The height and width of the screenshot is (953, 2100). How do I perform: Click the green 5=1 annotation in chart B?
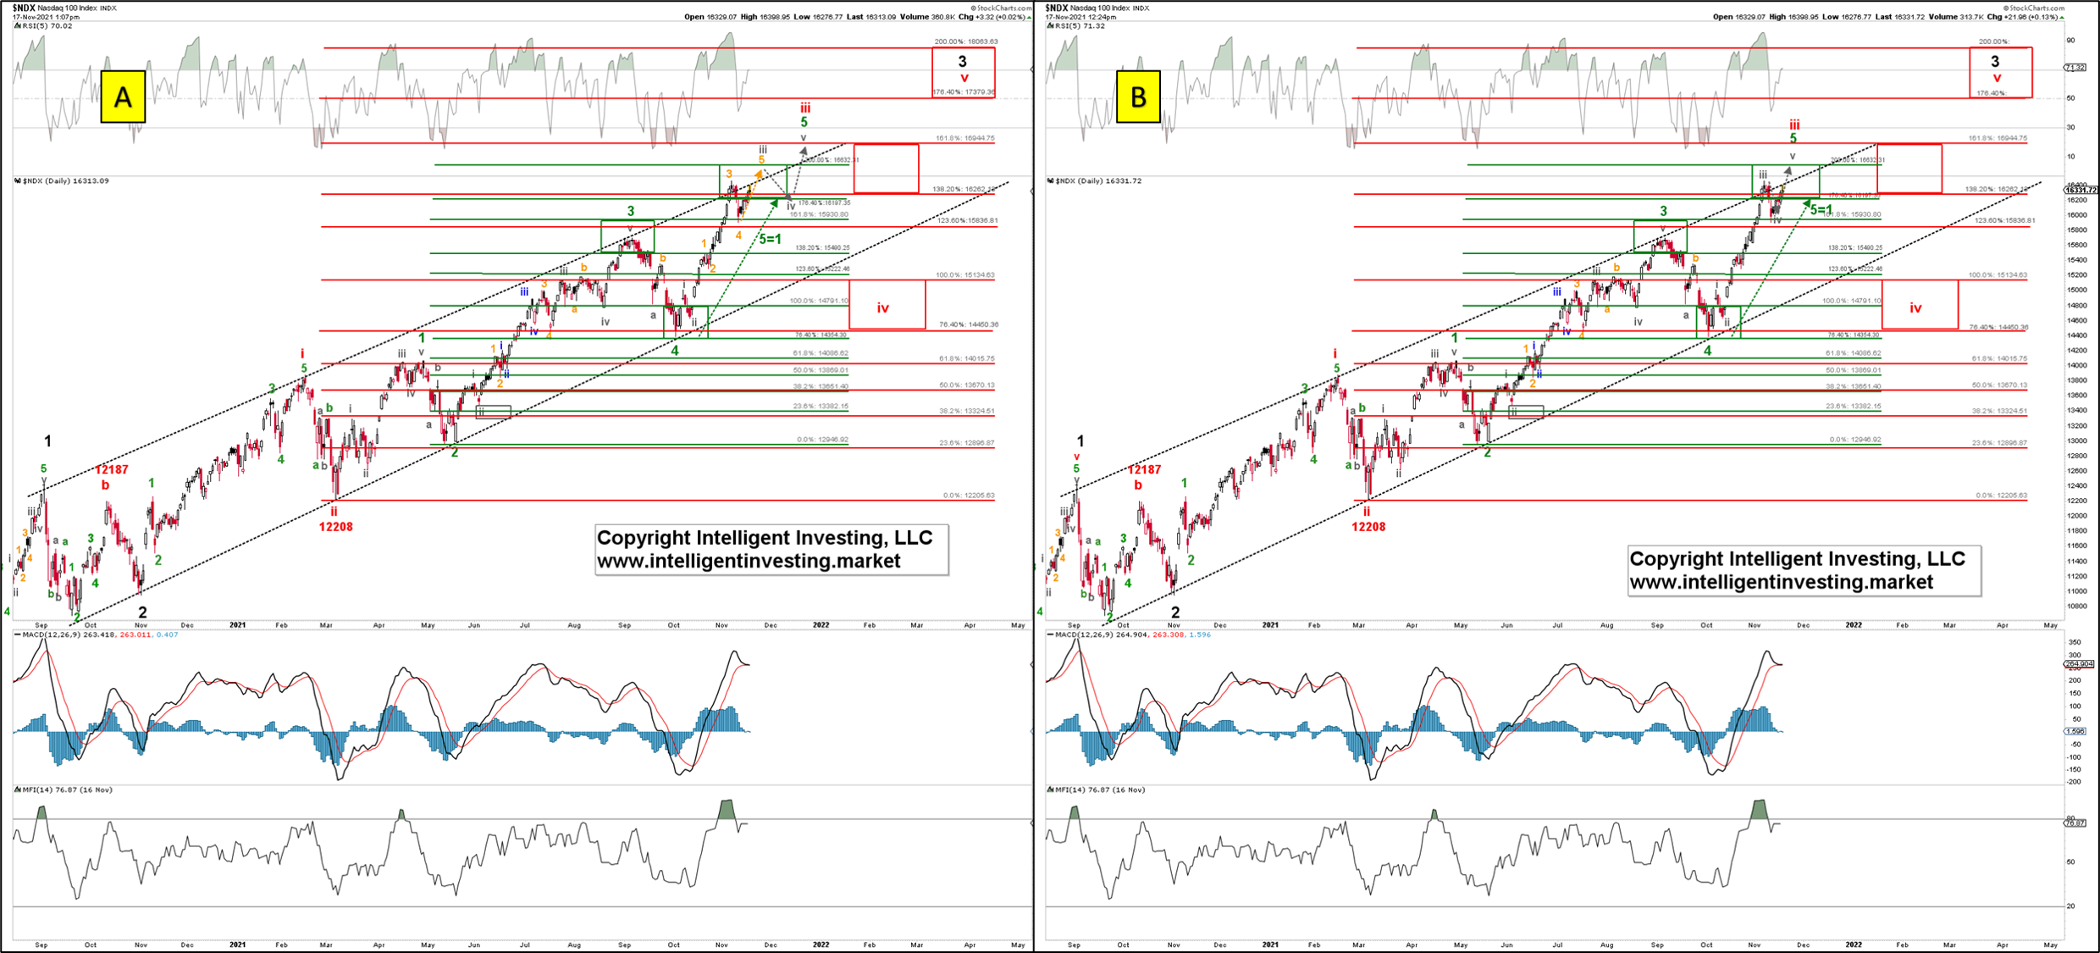pyautogui.click(x=1821, y=210)
